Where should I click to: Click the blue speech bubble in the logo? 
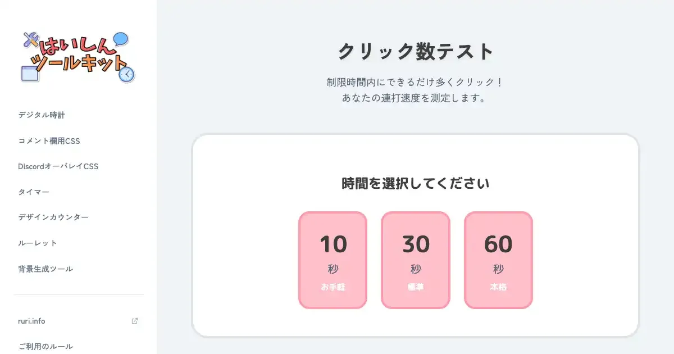120,39
